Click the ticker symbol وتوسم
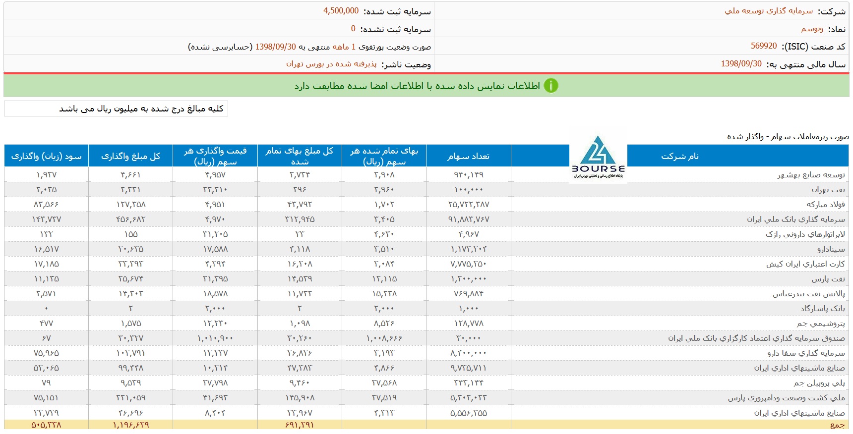853x434 pixels. click(812, 29)
